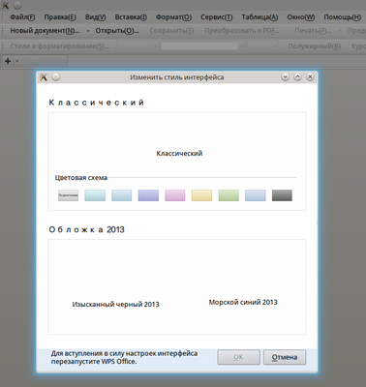The height and width of the screenshot is (387, 366).
Task: Open the Формат(O) menu
Action: point(173,17)
